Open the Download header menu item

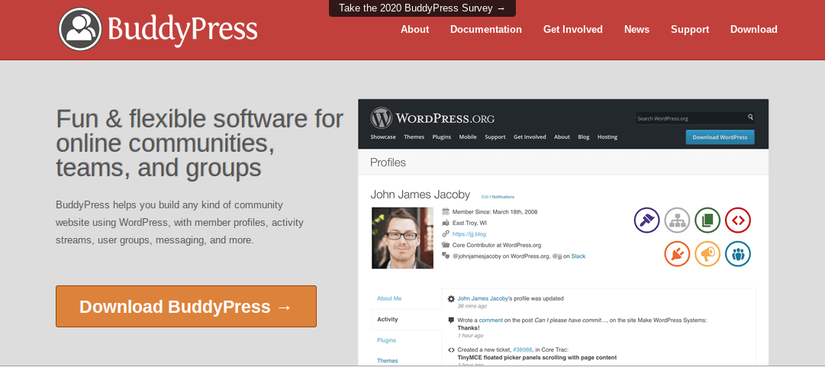pos(753,30)
